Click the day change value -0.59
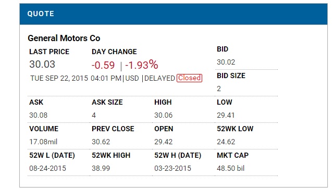Image resolution: width=332 pixels, height=188 pixels. (x=103, y=65)
